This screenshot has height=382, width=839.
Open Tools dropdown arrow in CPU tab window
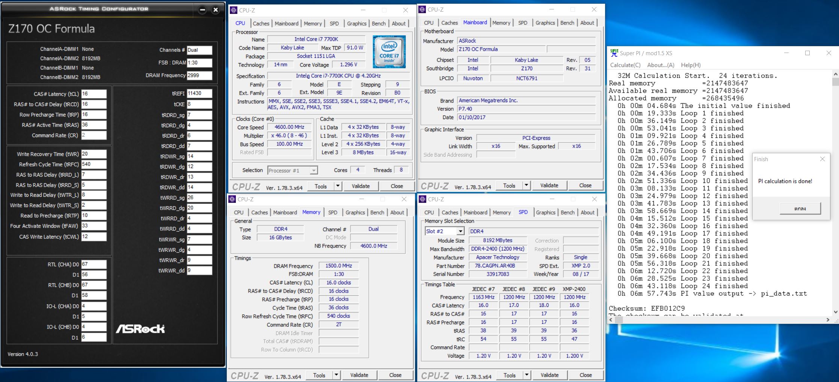[338, 186]
